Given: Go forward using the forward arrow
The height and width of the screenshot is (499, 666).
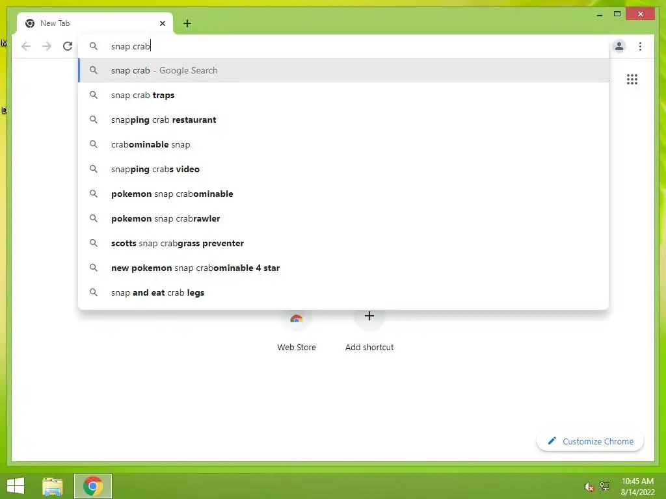Looking at the screenshot, I should [47, 46].
